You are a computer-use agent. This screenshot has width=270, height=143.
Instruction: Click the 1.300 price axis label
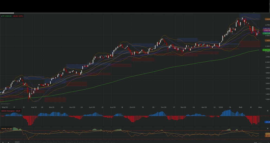pos(267,100)
